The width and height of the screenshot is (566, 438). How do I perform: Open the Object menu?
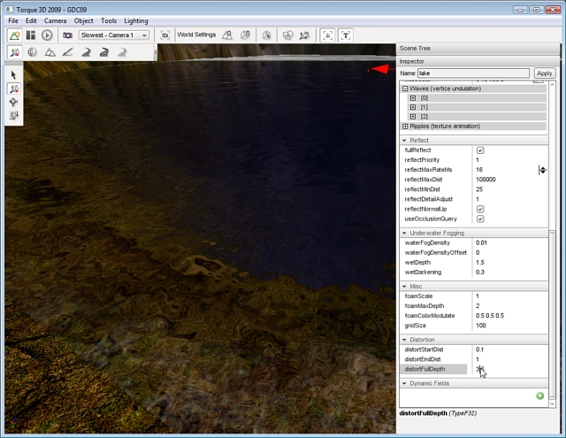(x=83, y=20)
